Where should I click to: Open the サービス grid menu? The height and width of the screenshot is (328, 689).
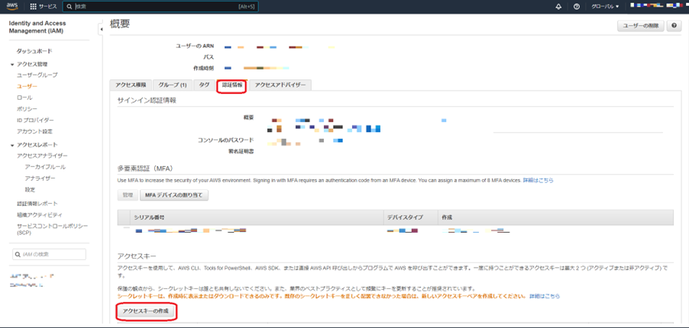tap(43, 6)
